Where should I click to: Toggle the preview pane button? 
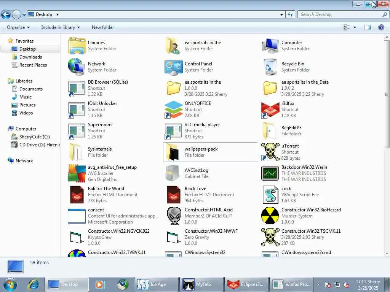tap(368, 27)
